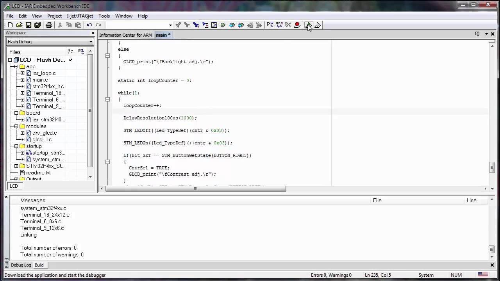Click the Save All toolbar icon
Viewport: 500px width, 281px height.
pyautogui.click(x=37, y=25)
